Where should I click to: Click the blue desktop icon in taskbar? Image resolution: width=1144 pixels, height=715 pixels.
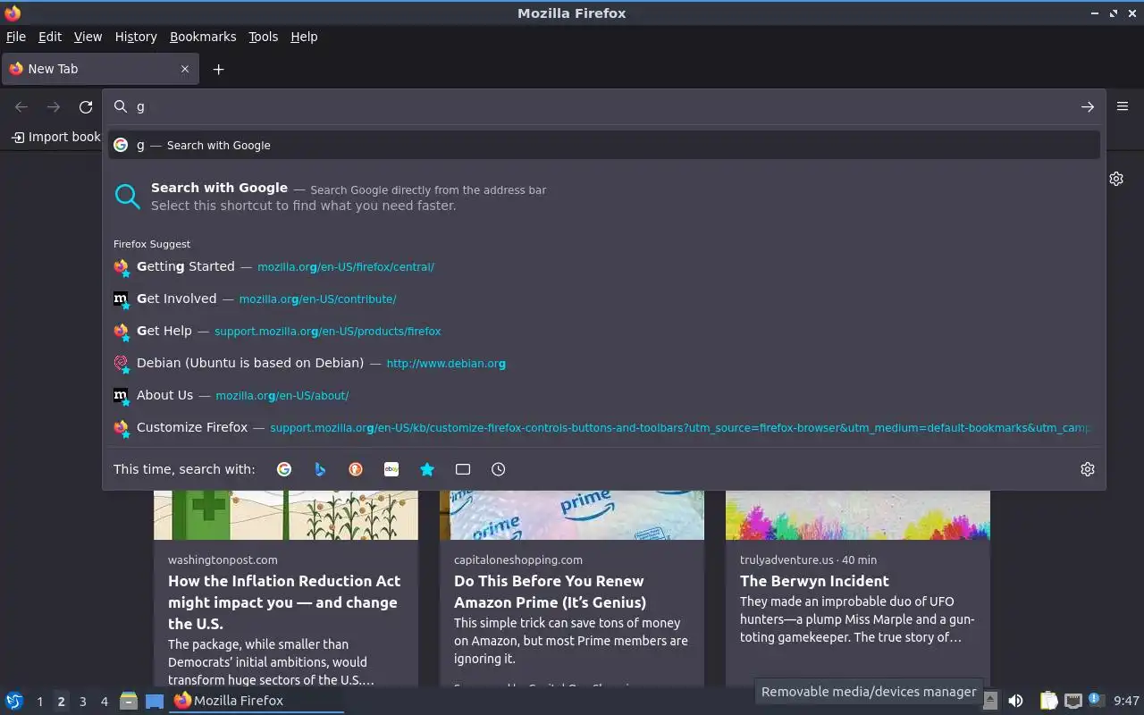pos(155,701)
